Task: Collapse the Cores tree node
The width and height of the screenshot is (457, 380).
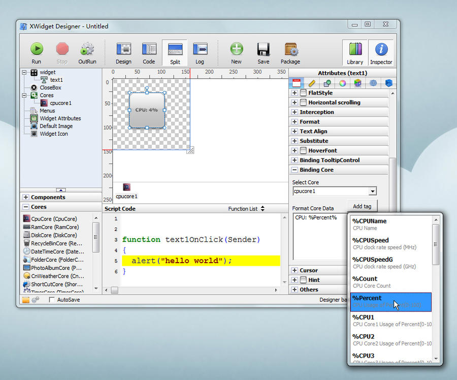Action: tap(24, 96)
